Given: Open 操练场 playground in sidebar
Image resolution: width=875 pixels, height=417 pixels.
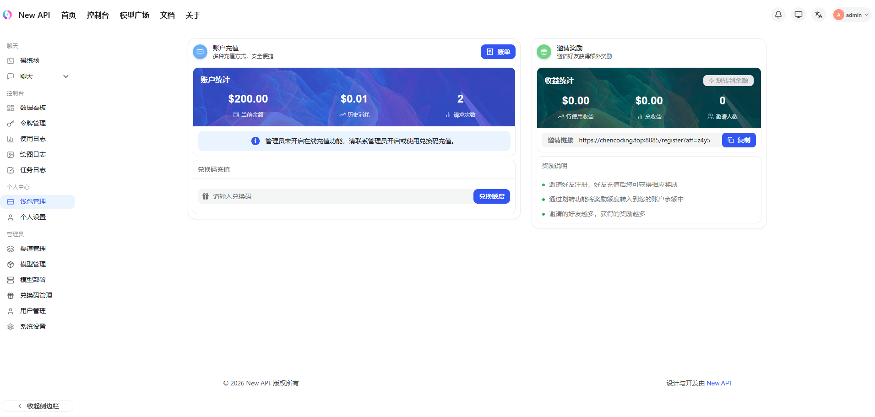Looking at the screenshot, I should coord(30,60).
